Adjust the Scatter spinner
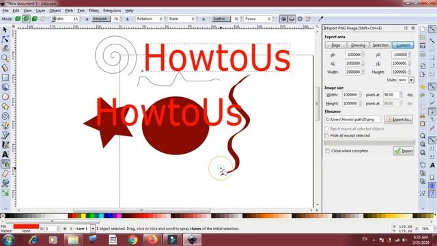This screenshot has height=246, width=437. click(241, 18)
